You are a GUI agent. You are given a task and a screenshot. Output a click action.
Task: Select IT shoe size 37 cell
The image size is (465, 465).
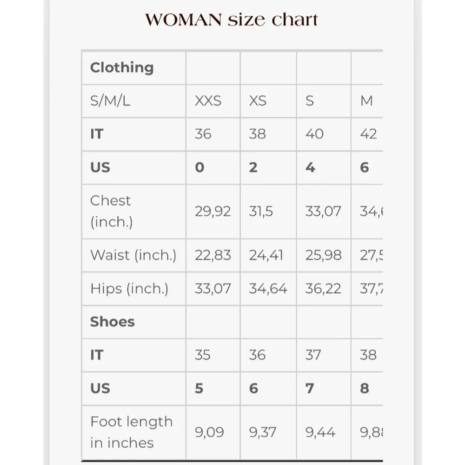324,355
